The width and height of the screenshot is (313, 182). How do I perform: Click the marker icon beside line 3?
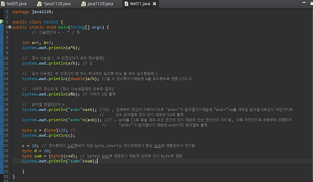pos(1,22)
